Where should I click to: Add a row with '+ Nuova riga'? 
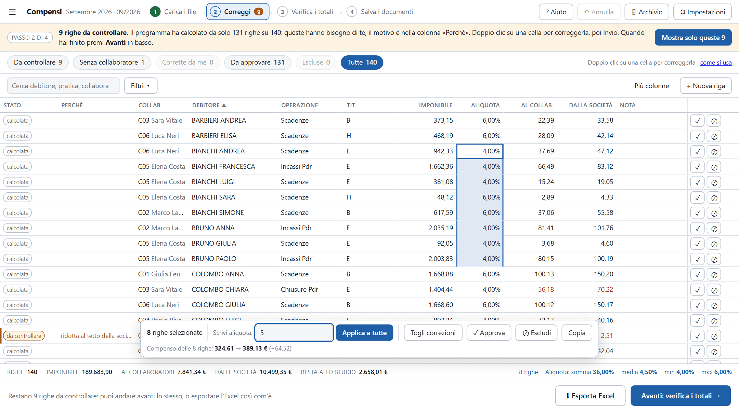coord(706,86)
